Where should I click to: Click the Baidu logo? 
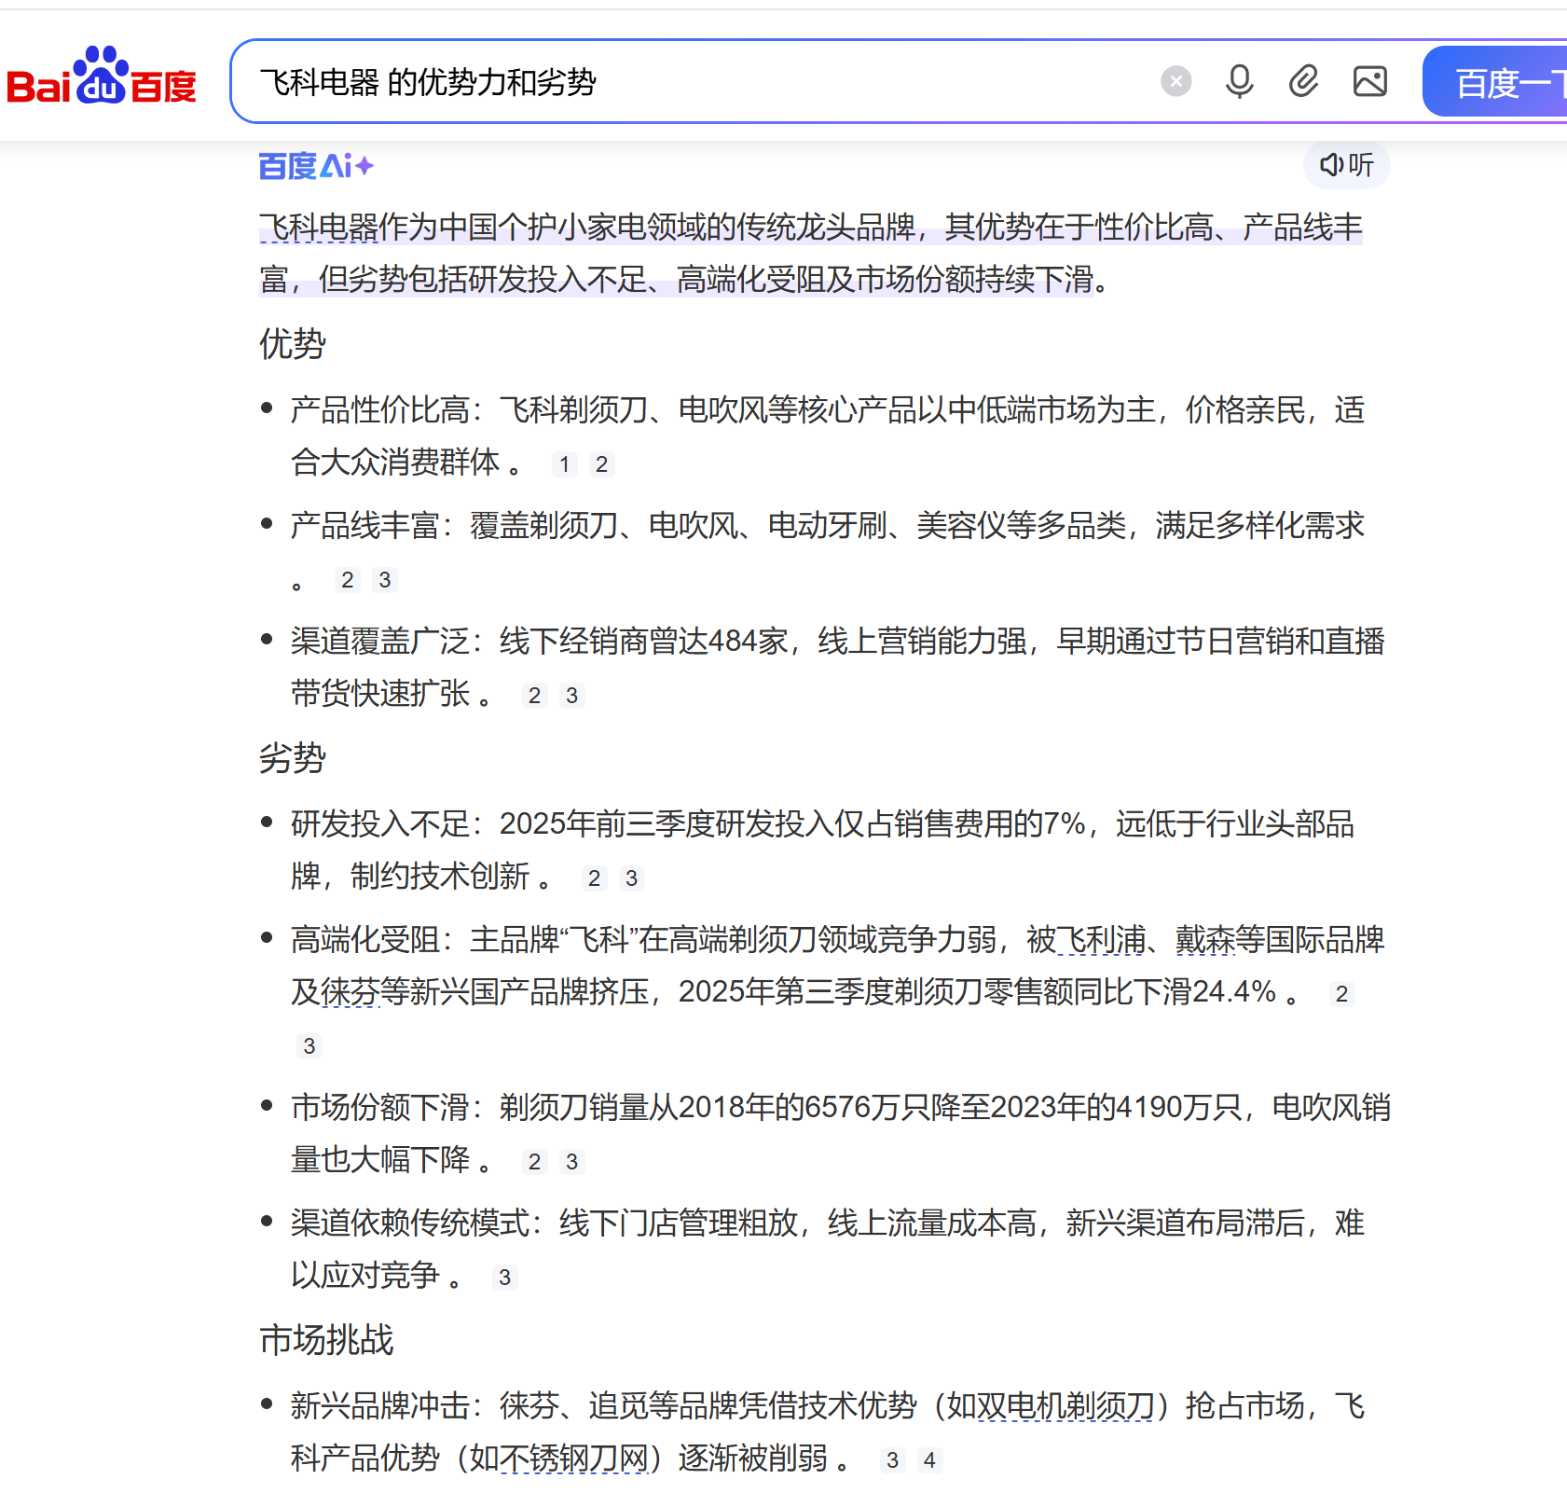(x=102, y=76)
